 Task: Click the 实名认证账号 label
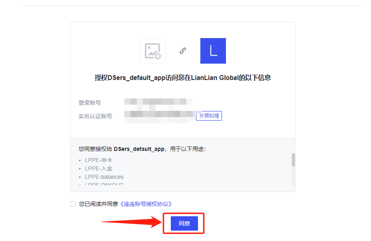tap(95, 116)
